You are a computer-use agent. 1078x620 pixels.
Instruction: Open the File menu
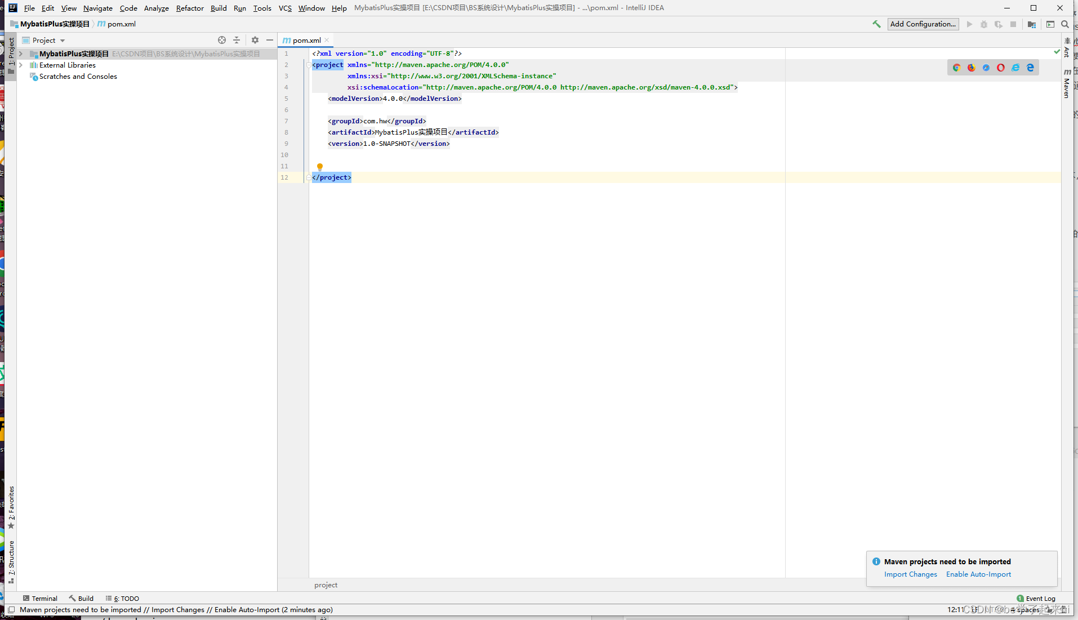[x=29, y=8]
